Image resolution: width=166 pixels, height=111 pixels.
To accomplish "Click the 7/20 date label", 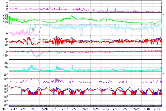I will [x=45, y=109].
